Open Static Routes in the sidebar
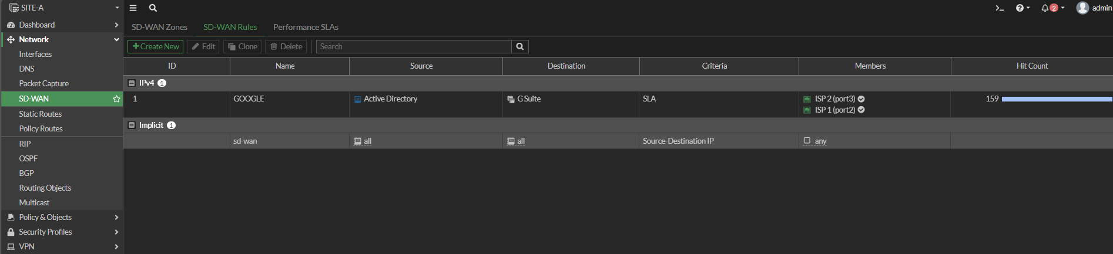The width and height of the screenshot is (1113, 254). [x=40, y=114]
